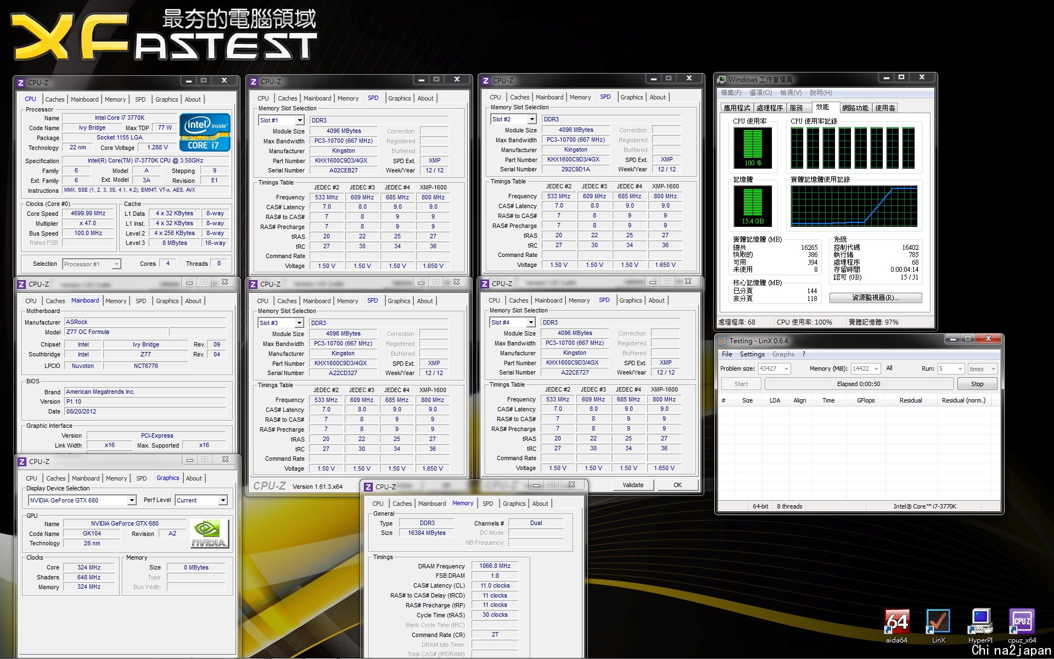
Task: Select SPD tab in Memory CPU-Z window
Action: tap(487, 504)
